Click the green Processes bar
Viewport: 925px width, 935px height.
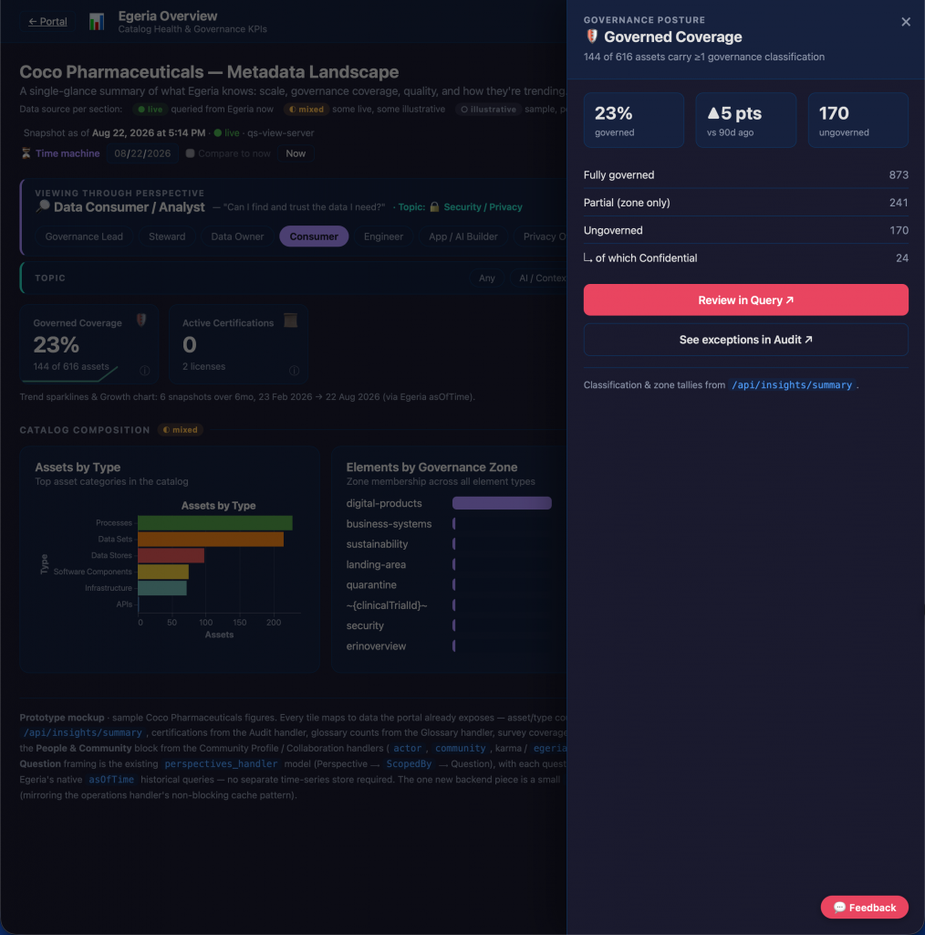(215, 523)
